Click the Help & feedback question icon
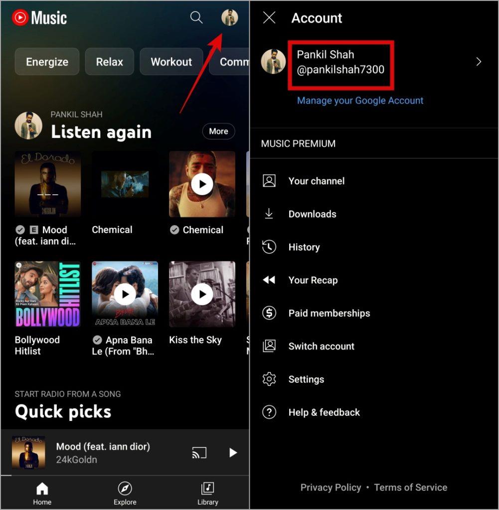499x510 pixels. (x=269, y=412)
